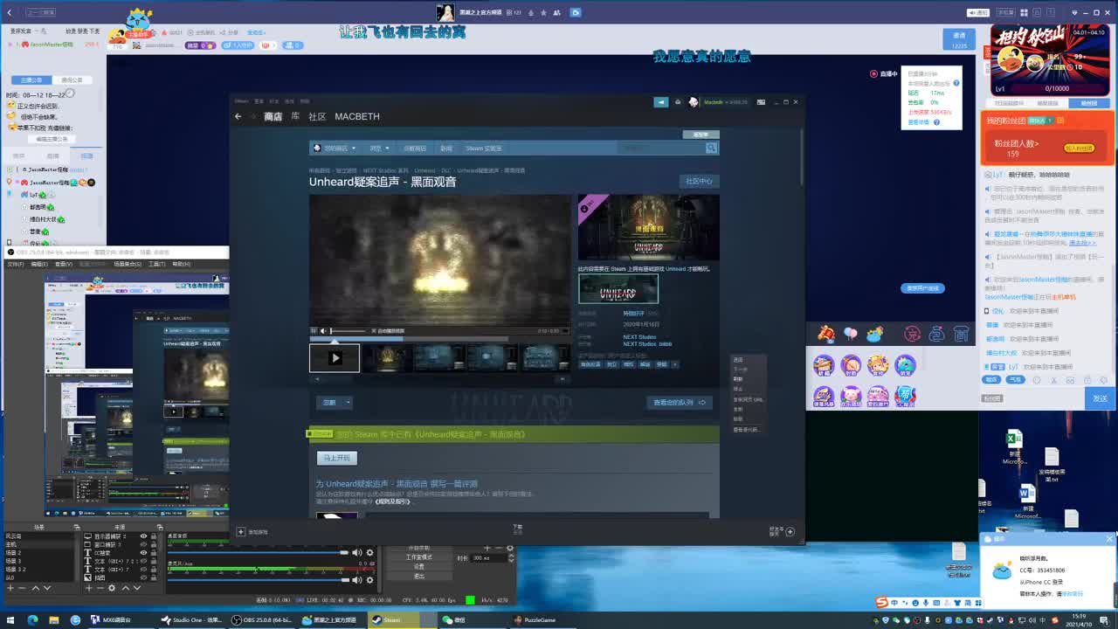Toggle visibility of the fifth OBS source row
Screen dimensions: 1118x629
click(143, 570)
